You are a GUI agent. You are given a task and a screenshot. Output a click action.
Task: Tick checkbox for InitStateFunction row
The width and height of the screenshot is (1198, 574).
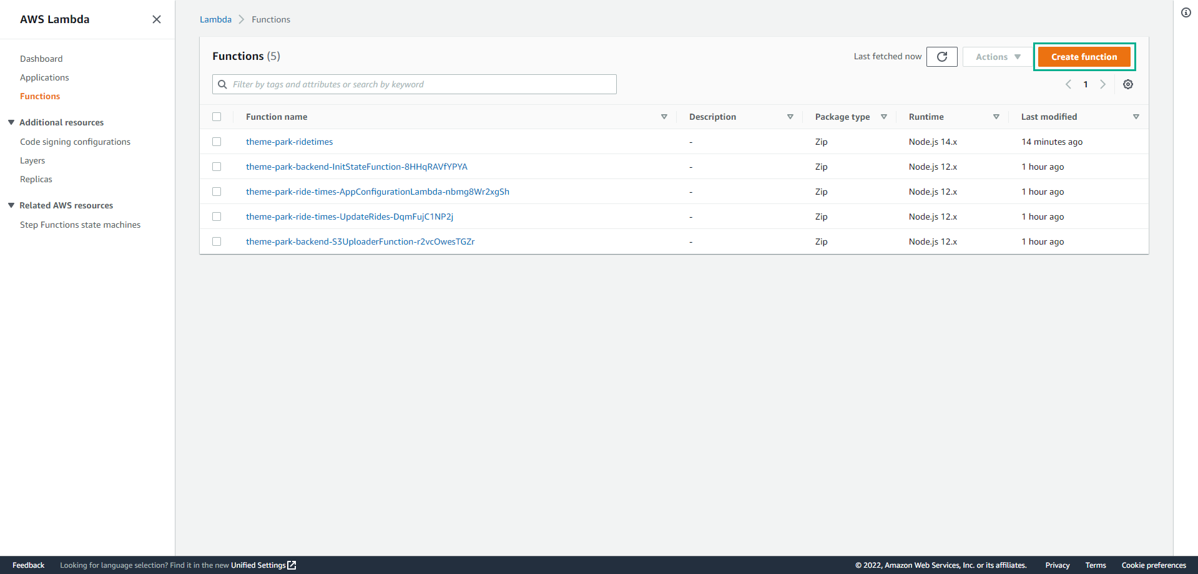point(217,167)
